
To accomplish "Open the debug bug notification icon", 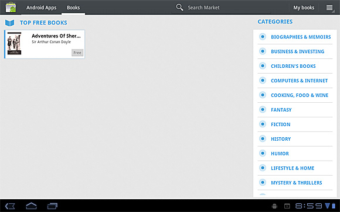I will 274,206.
